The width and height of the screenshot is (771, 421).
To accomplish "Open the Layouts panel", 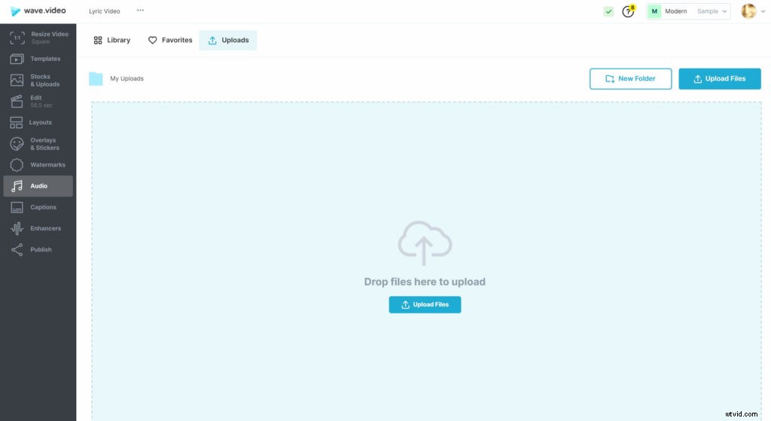I will click(38, 122).
